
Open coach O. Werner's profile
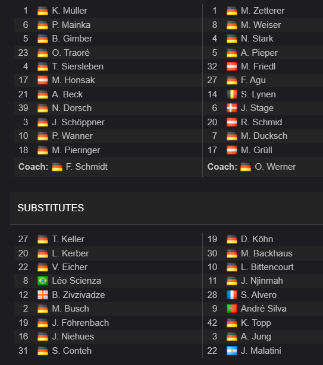(275, 167)
